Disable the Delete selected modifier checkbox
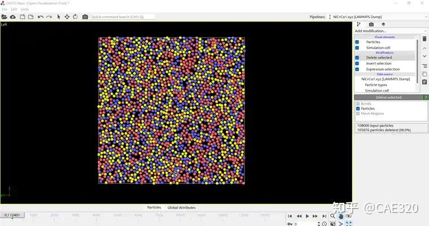Viewport: 429px width, 226px height. [357, 58]
